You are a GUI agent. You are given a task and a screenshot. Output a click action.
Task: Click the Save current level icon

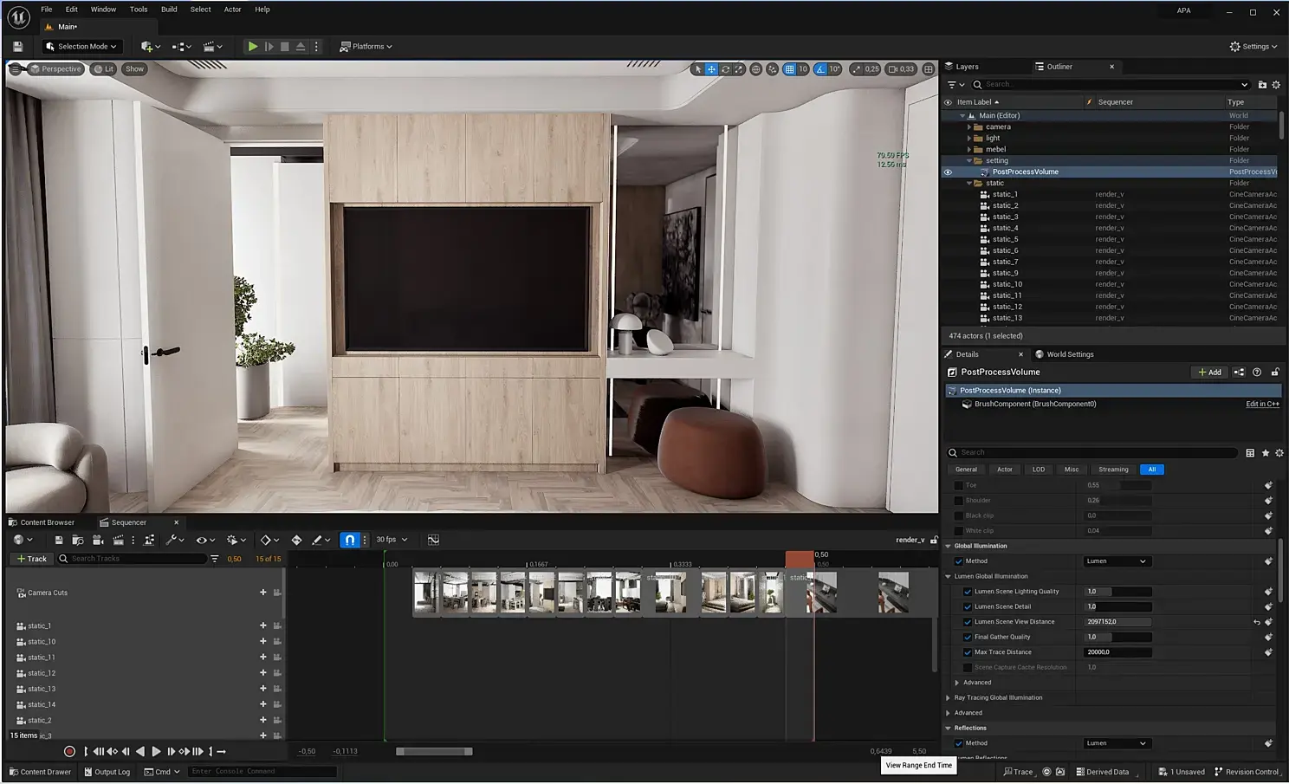click(x=17, y=47)
